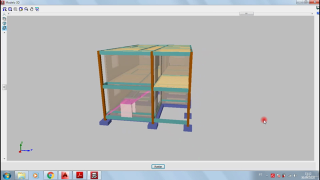This screenshot has width=320, height=180.
Task: Click the section shield icon in sidebar
Action: tap(4, 23)
